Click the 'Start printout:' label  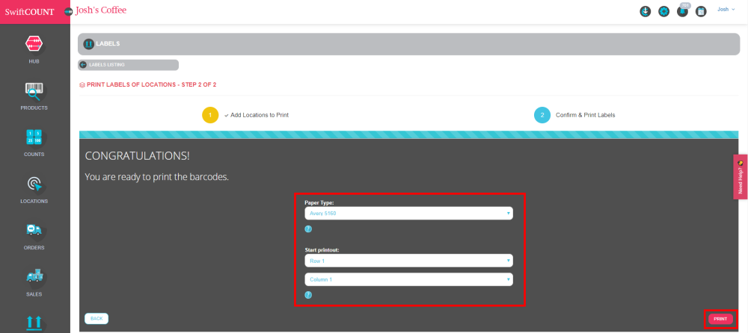(323, 249)
